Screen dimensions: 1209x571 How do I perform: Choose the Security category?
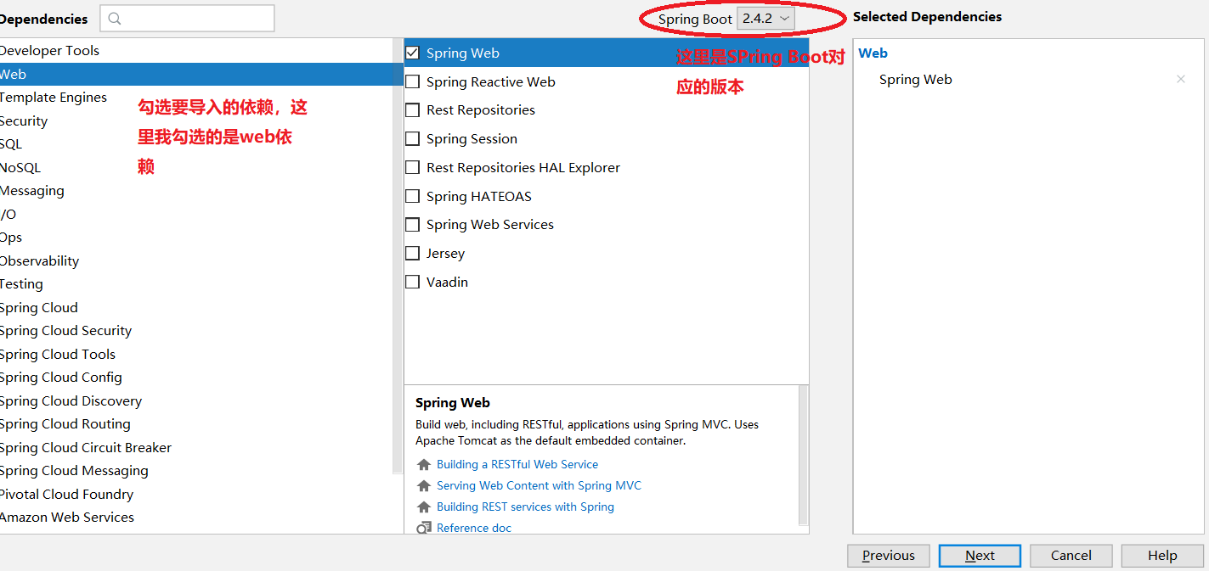(x=196, y=120)
